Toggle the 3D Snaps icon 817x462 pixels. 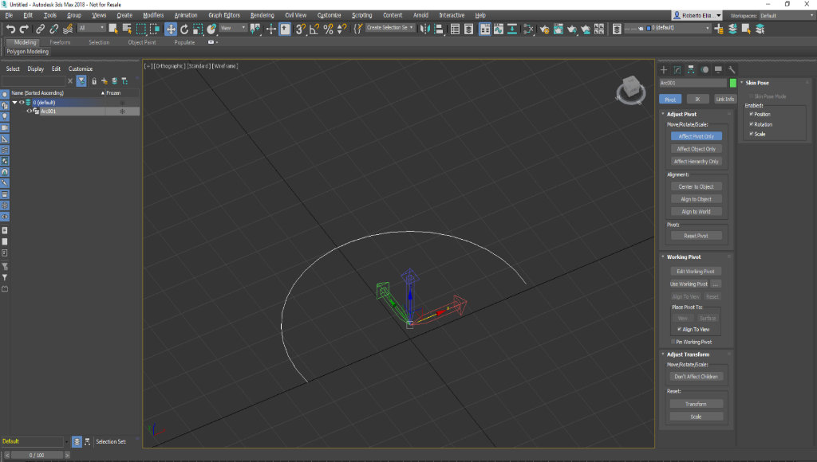point(300,29)
